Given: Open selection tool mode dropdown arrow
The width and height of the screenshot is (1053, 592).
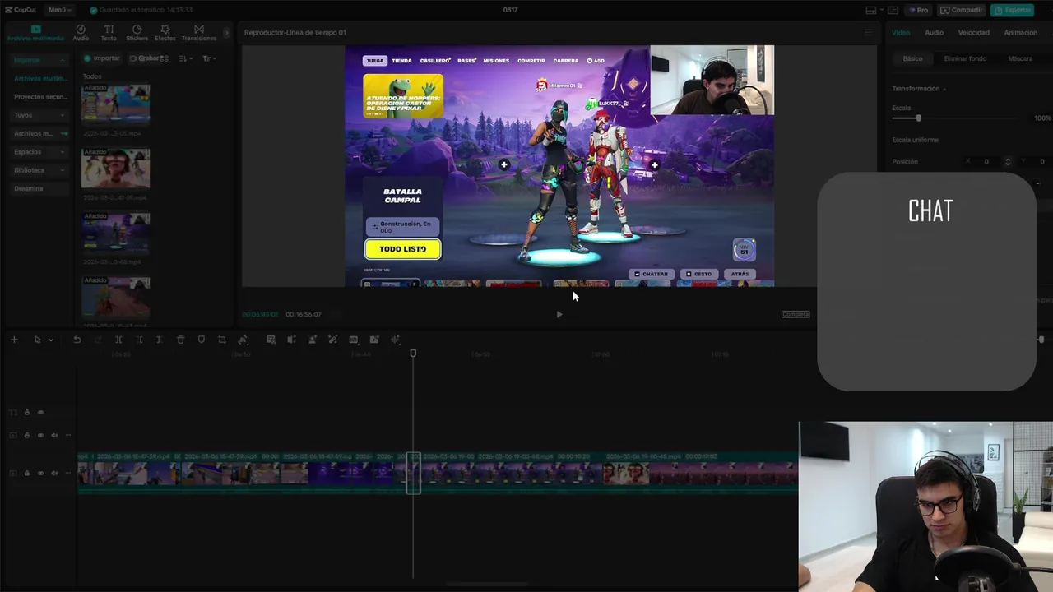Looking at the screenshot, I should coord(50,340).
